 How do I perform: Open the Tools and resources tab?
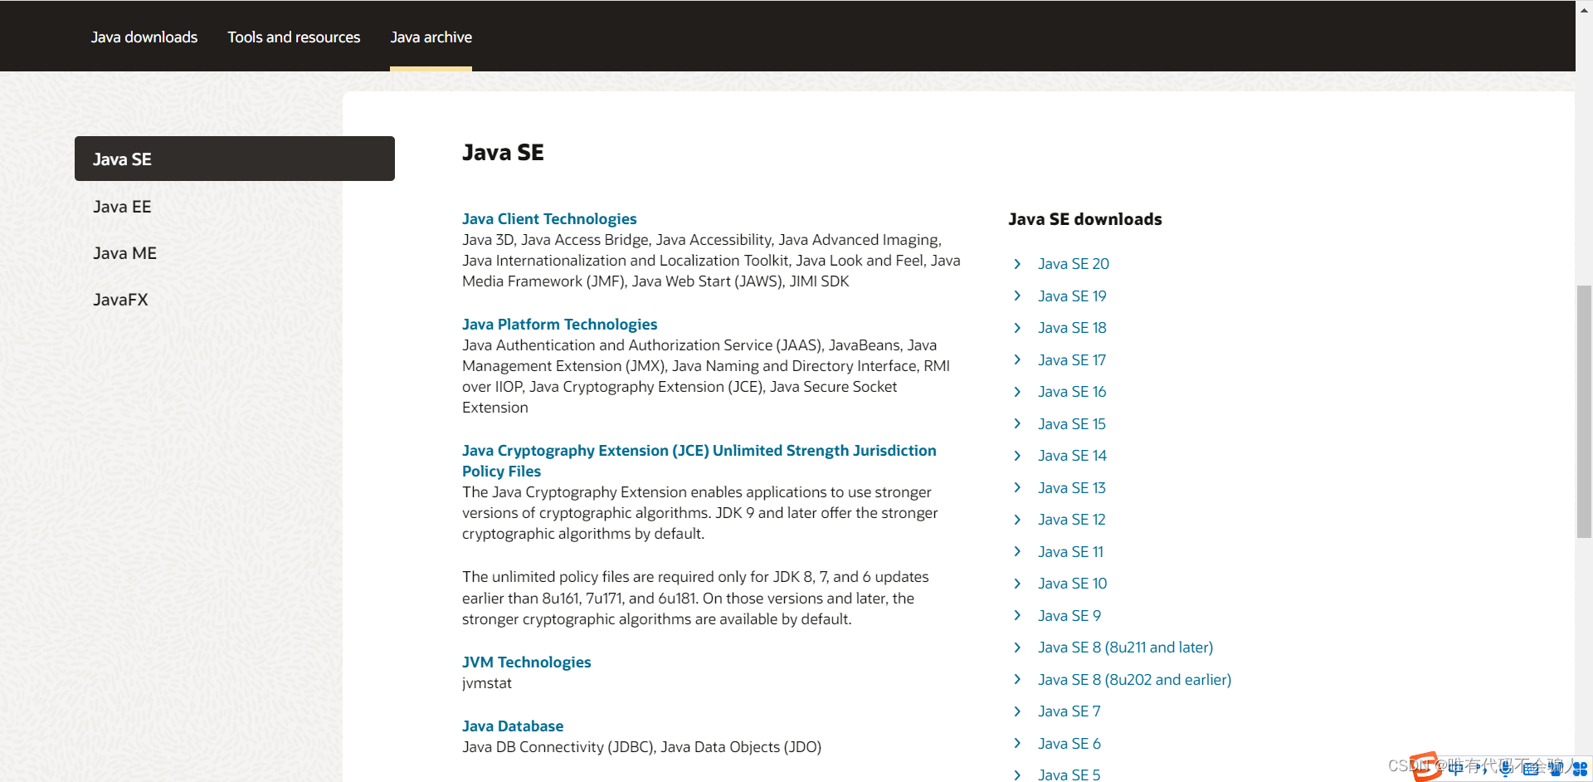pos(294,37)
